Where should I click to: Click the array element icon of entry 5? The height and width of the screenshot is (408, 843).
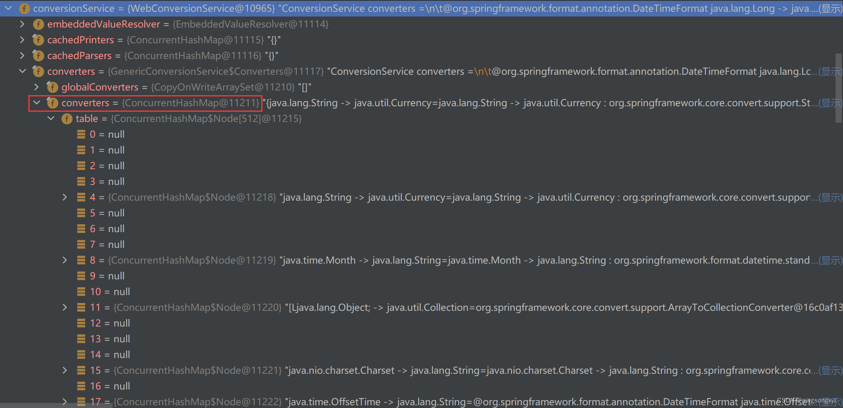(x=81, y=213)
